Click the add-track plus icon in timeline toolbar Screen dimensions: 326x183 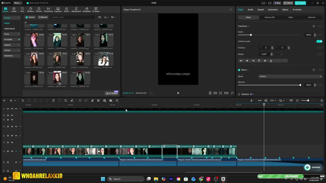(x=4, y=101)
